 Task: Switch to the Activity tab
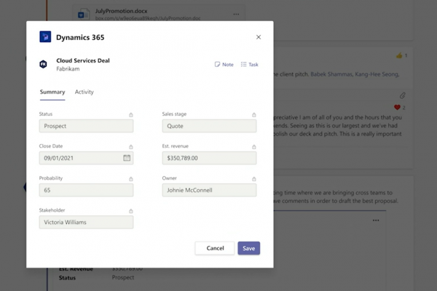84,92
